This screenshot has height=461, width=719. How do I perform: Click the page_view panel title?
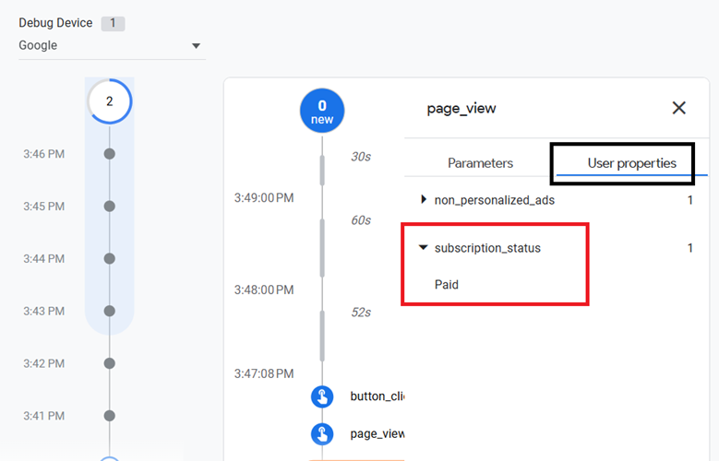[x=461, y=109]
